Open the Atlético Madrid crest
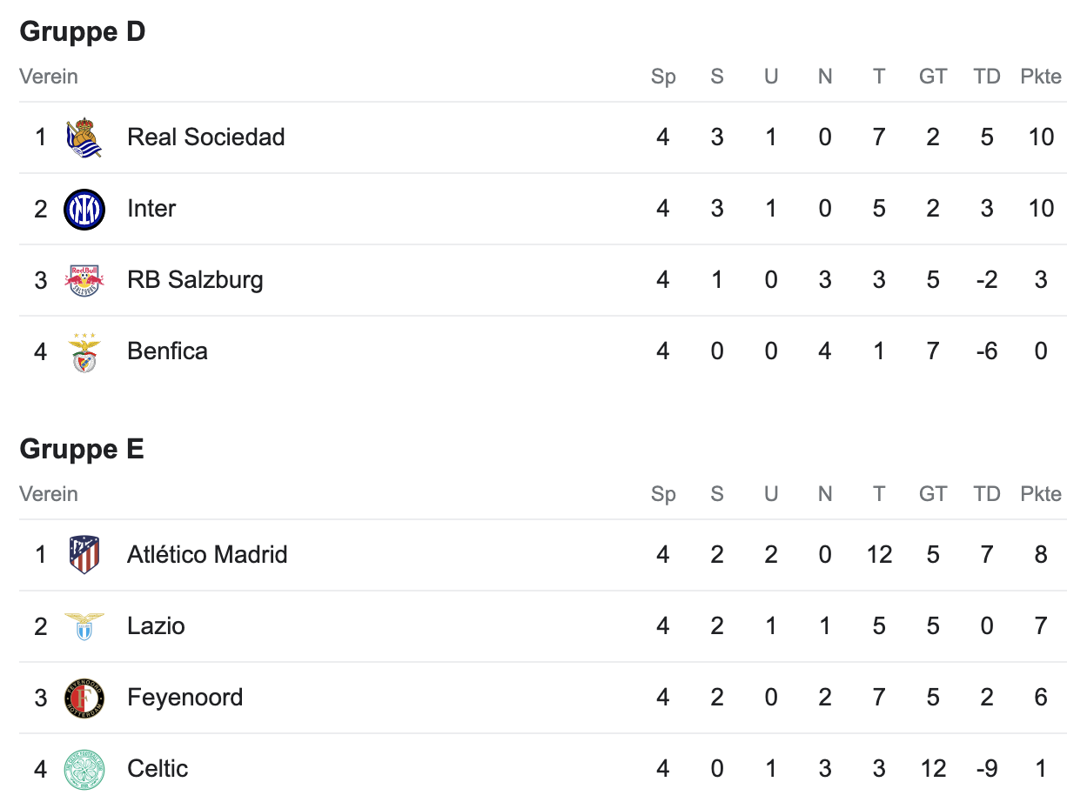The image size is (1067, 802). pyautogui.click(x=84, y=555)
